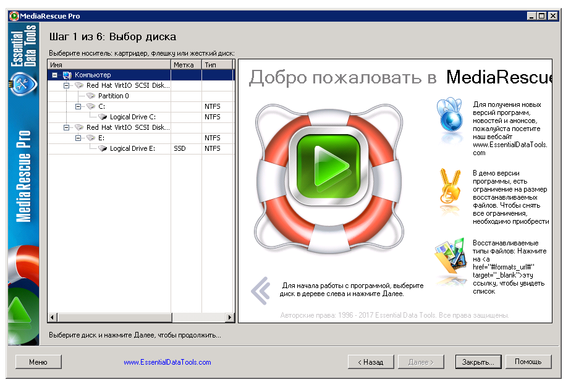Collapse the Компьютер tree node
This screenshot has width=571, height=390.
point(54,75)
